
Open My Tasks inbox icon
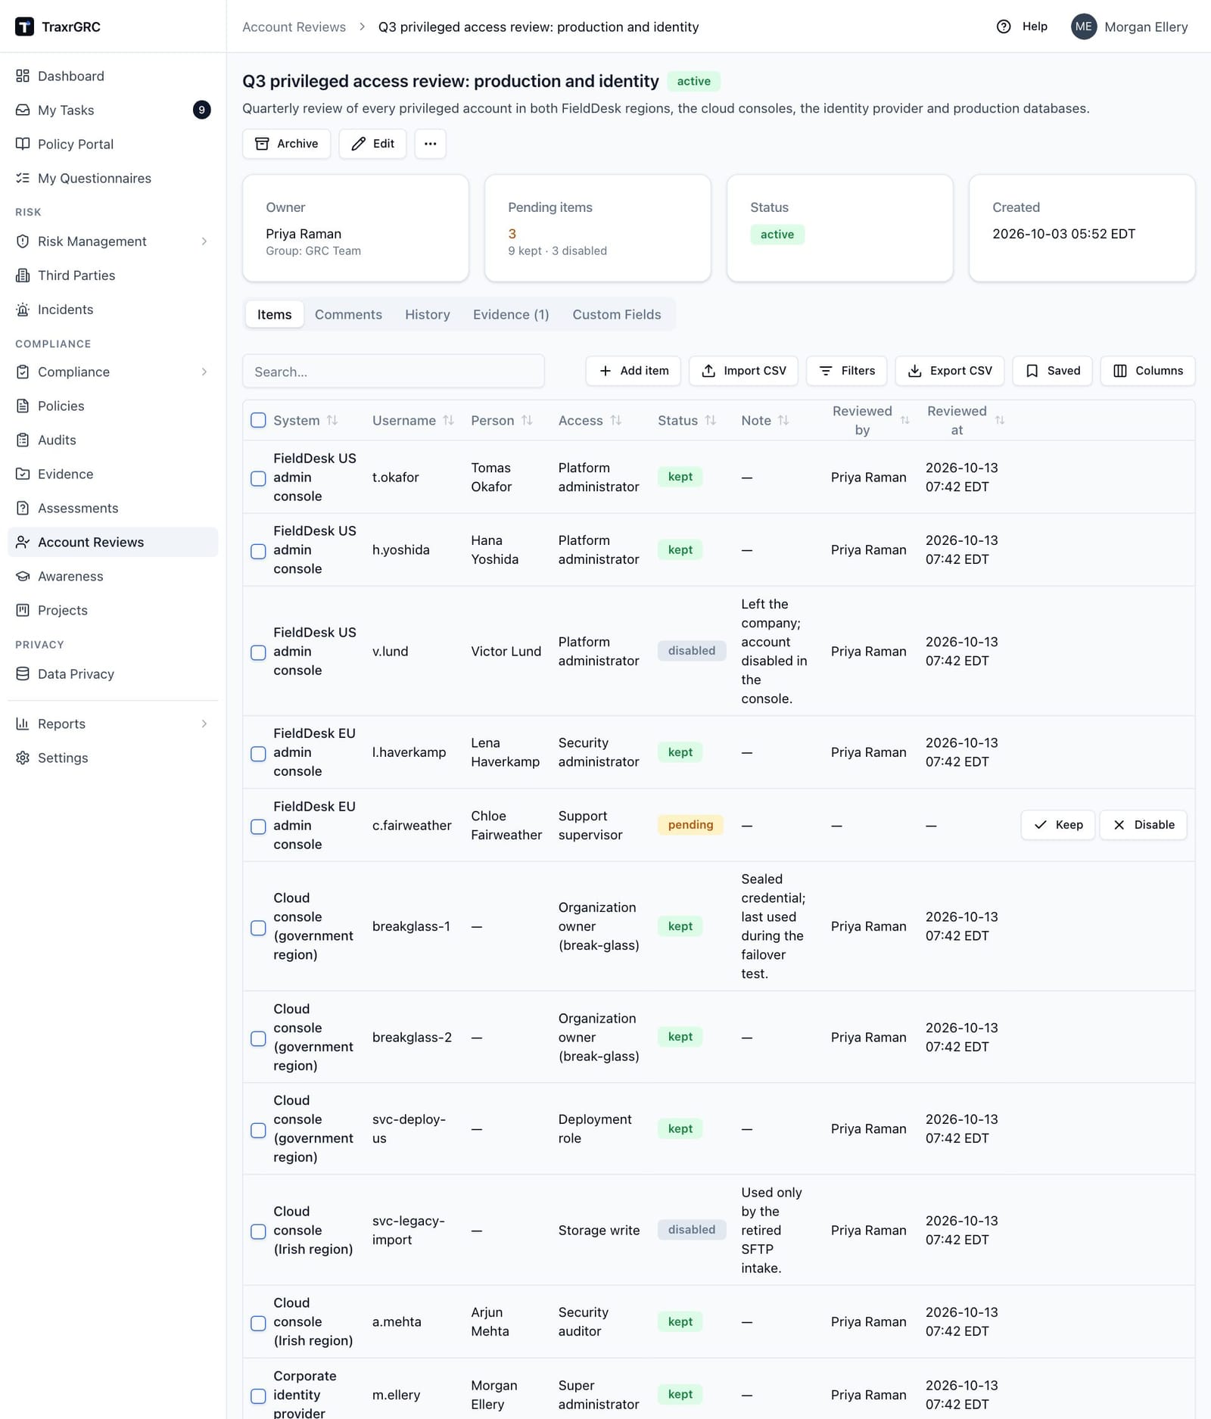click(23, 110)
